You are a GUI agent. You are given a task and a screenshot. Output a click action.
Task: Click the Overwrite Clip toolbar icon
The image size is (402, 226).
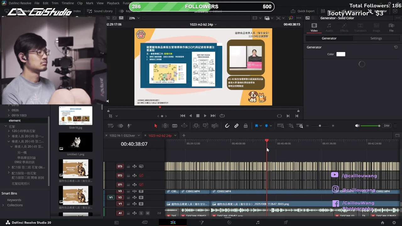point(205,126)
